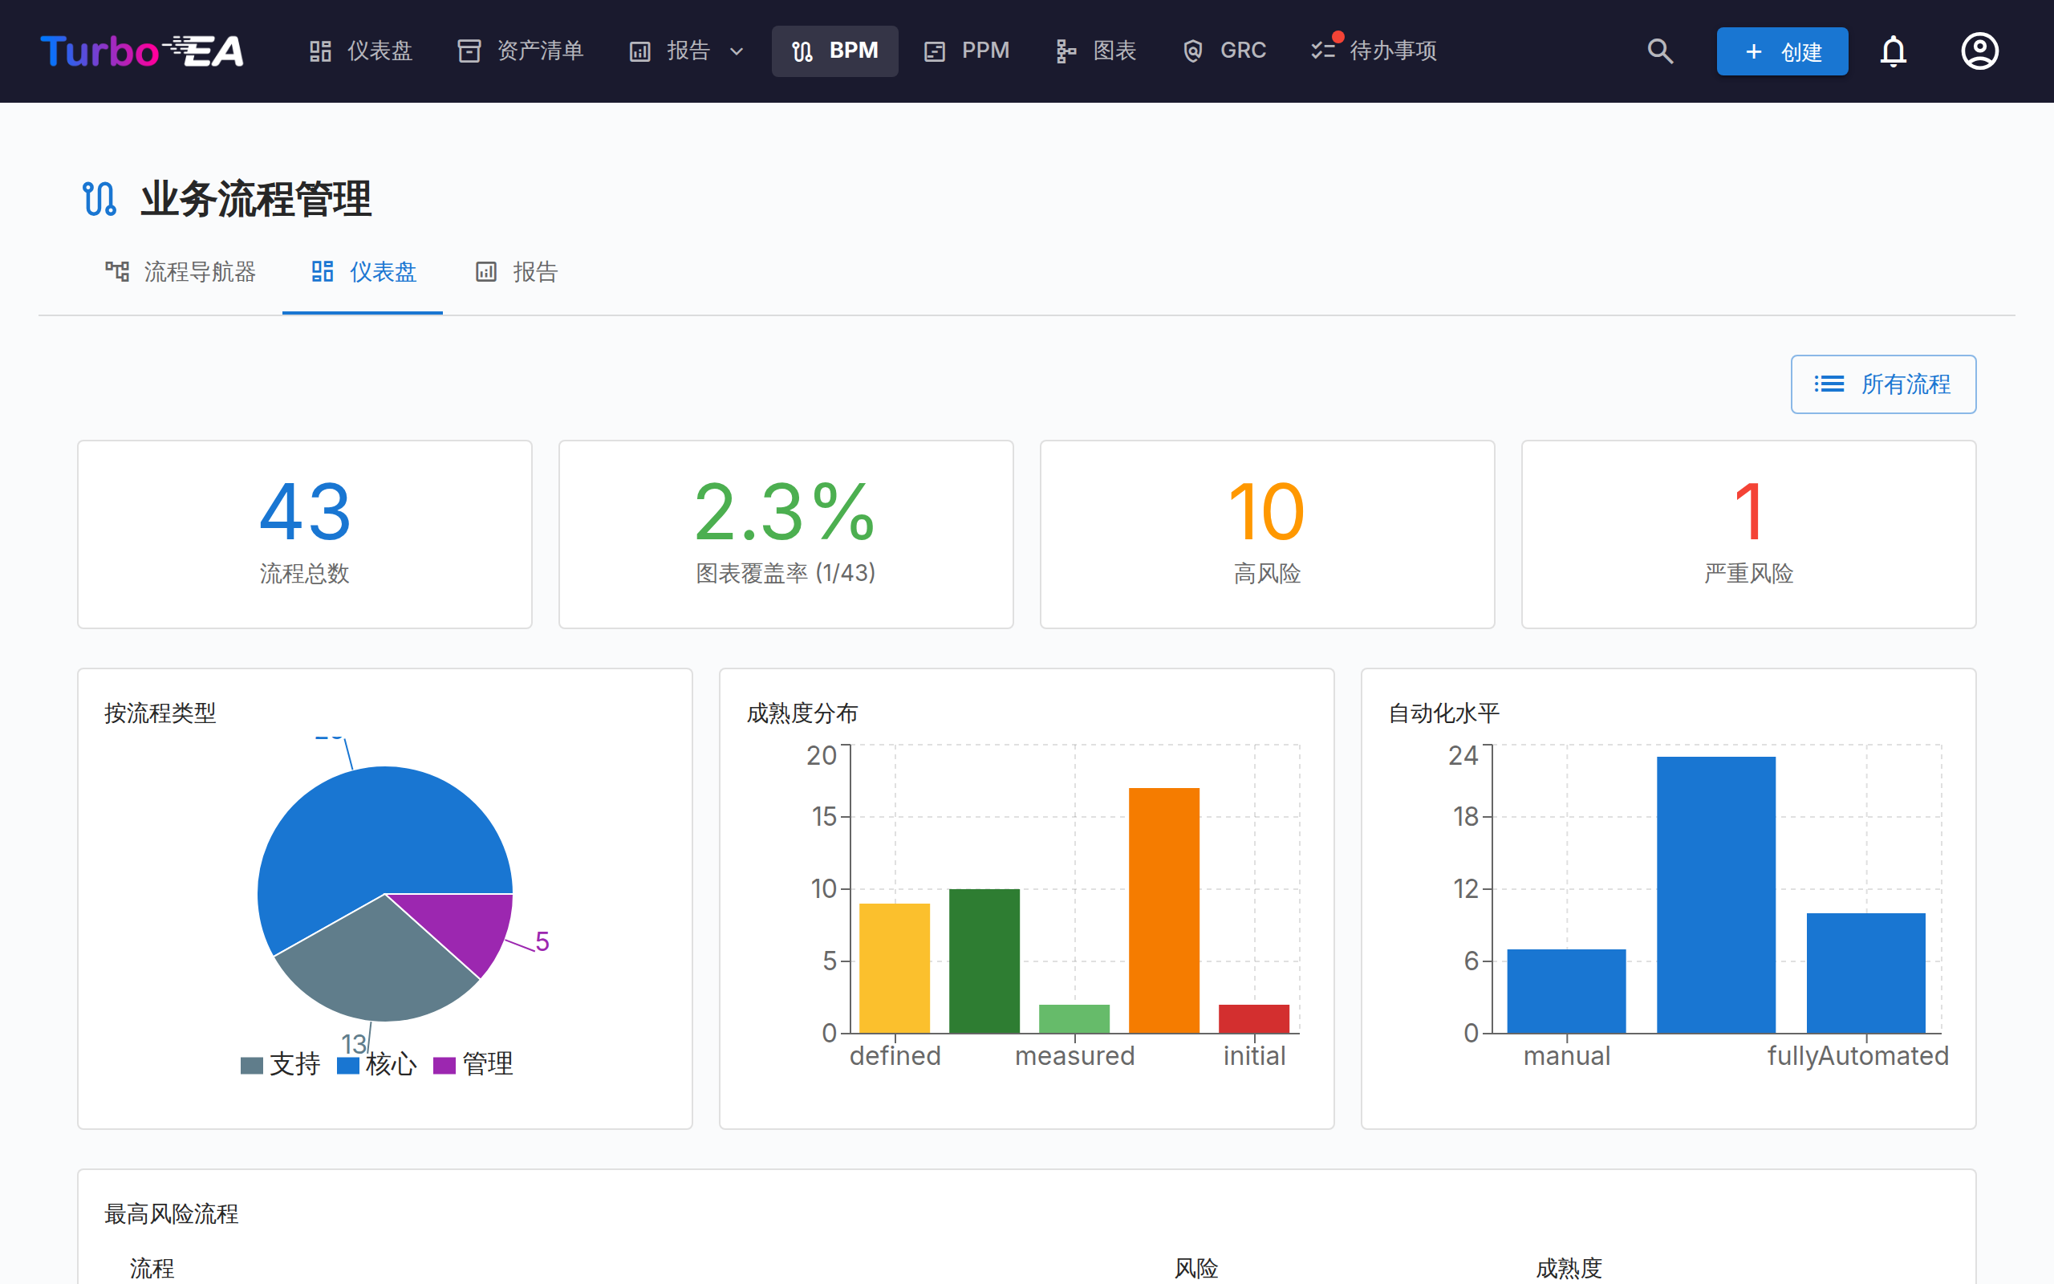Viewport: 2054px width, 1284px height.
Task: Open PPM in top navigation
Action: [968, 51]
